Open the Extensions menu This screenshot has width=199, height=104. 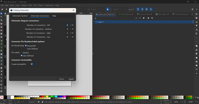tap(49, 5)
